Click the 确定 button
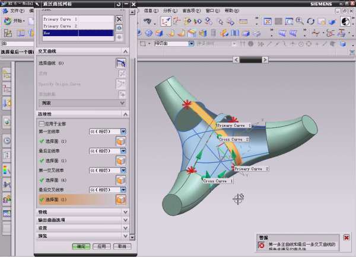The image size is (356, 257). pos(81,246)
